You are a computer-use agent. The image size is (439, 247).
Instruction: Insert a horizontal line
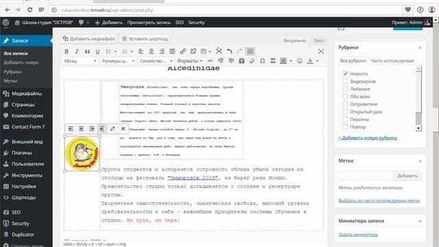[273, 61]
